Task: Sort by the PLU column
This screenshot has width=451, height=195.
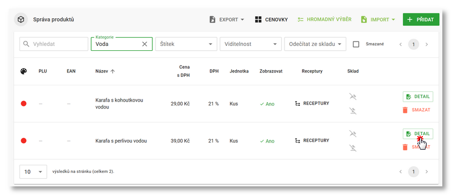Action: (43, 71)
